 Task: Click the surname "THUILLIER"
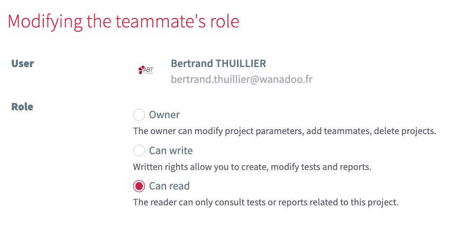(241, 64)
